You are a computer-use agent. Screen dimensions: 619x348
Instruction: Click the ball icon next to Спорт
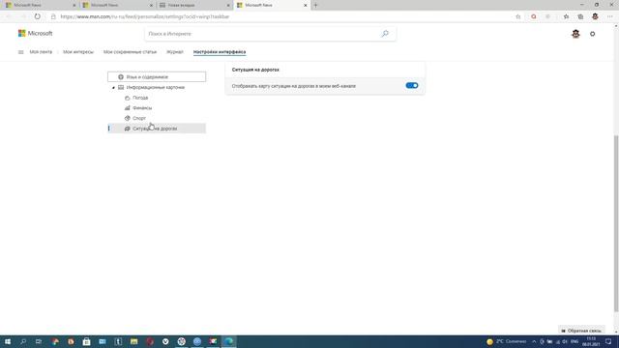click(127, 118)
